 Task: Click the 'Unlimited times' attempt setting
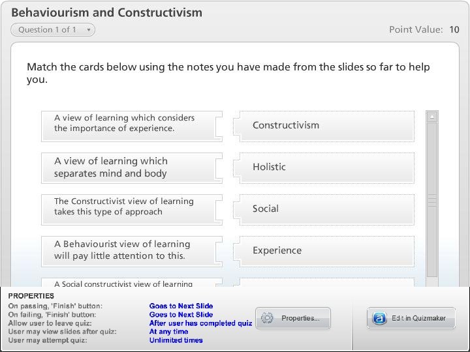click(176, 340)
